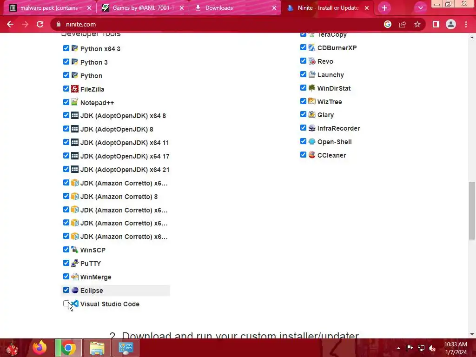Close the Downloads tab
This screenshot has height=357, width=476.
[274, 8]
